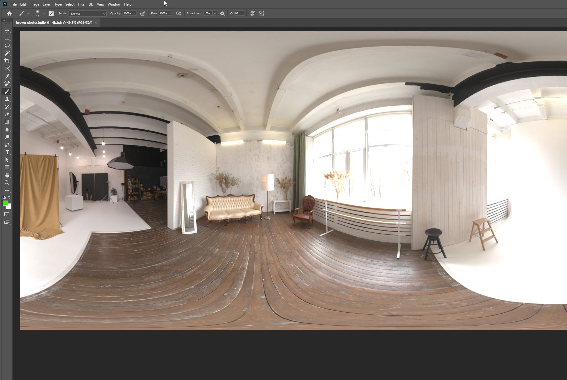Open the green foreground color swatch

coord(5,203)
